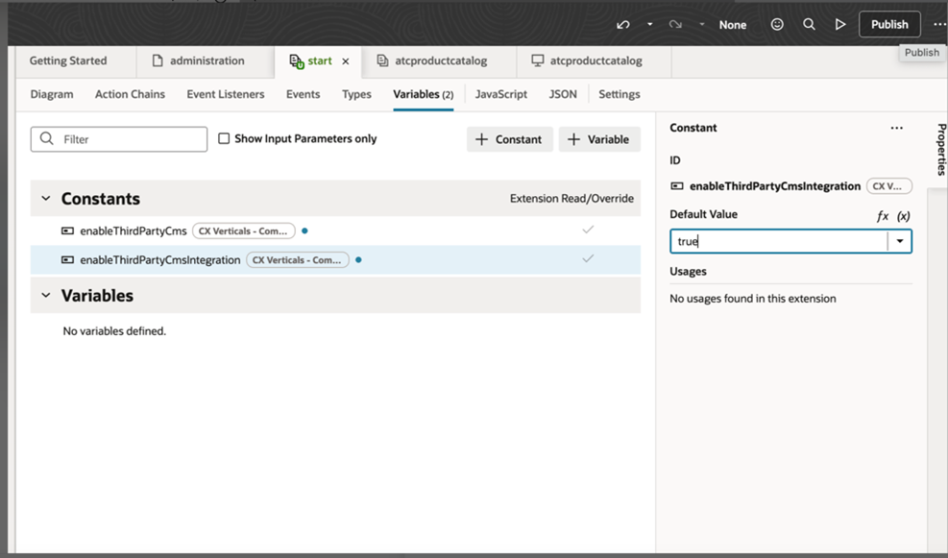Open the atcproductcatalog file tab
Screen dimensions: 948x558
tap(432, 61)
